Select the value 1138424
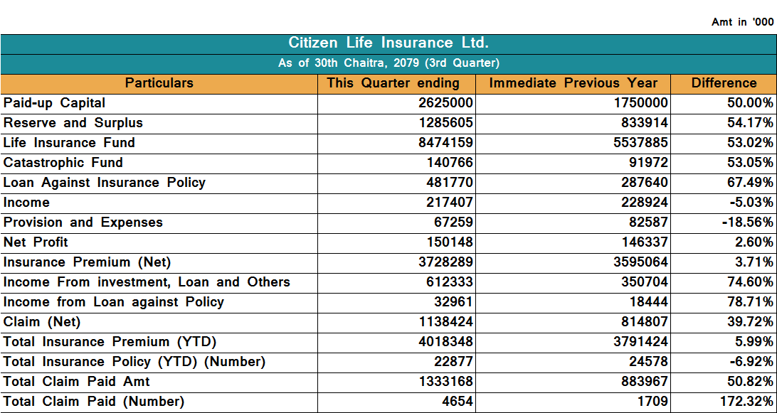This screenshot has width=777, height=413. (x=448, y=322)
